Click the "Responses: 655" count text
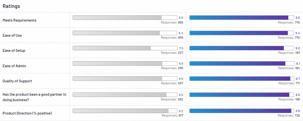This screenshot has height=121, width=303. [x=172, y=22]
